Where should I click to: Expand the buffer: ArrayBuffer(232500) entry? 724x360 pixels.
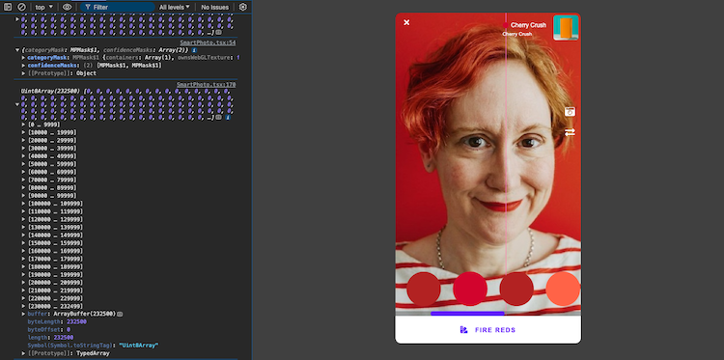23,314
